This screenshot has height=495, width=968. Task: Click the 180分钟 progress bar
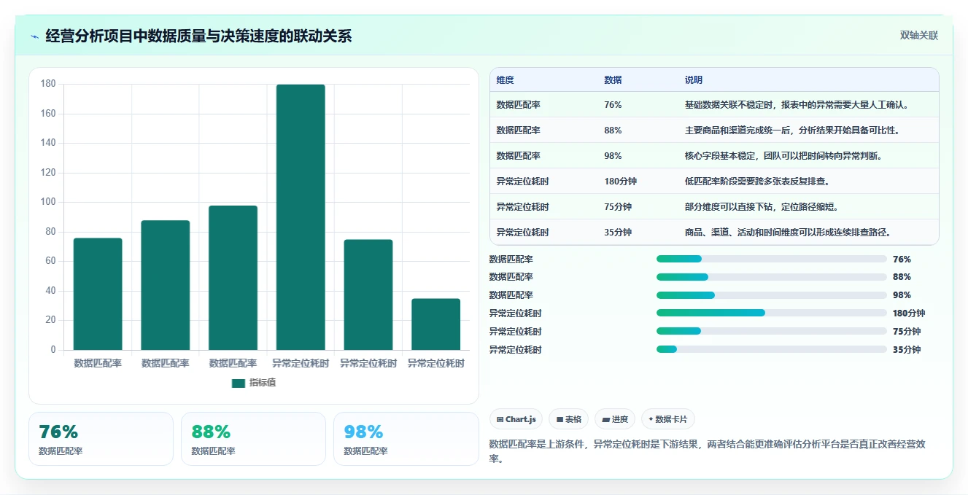pos(772,313)
